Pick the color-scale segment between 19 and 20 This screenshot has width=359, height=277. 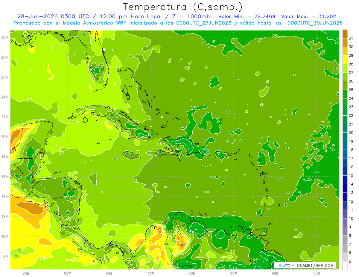point(345,137)
